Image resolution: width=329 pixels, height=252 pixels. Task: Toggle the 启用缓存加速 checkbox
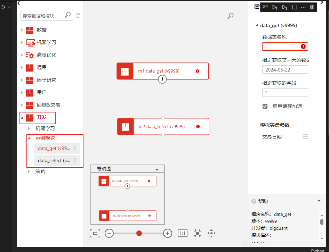[x=265, y=106]
